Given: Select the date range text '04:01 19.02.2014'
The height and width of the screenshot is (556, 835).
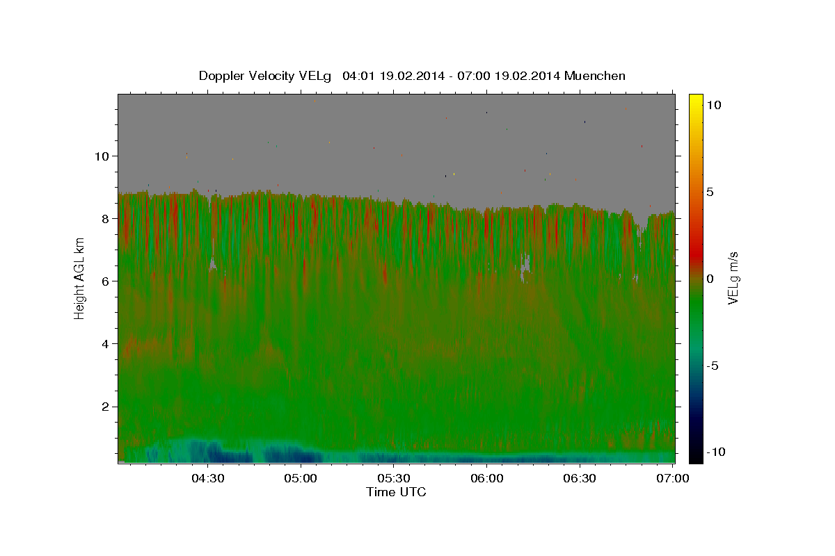Looking at the screenshot, I should click(393, 76).
